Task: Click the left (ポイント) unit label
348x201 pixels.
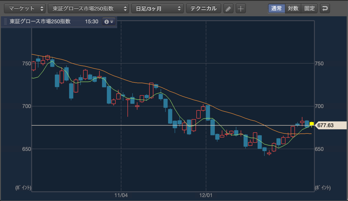Action: (x=23, y=188)
